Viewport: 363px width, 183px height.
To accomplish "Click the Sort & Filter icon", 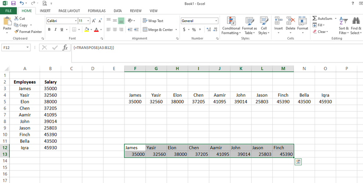I will click(x=344, y=21).
